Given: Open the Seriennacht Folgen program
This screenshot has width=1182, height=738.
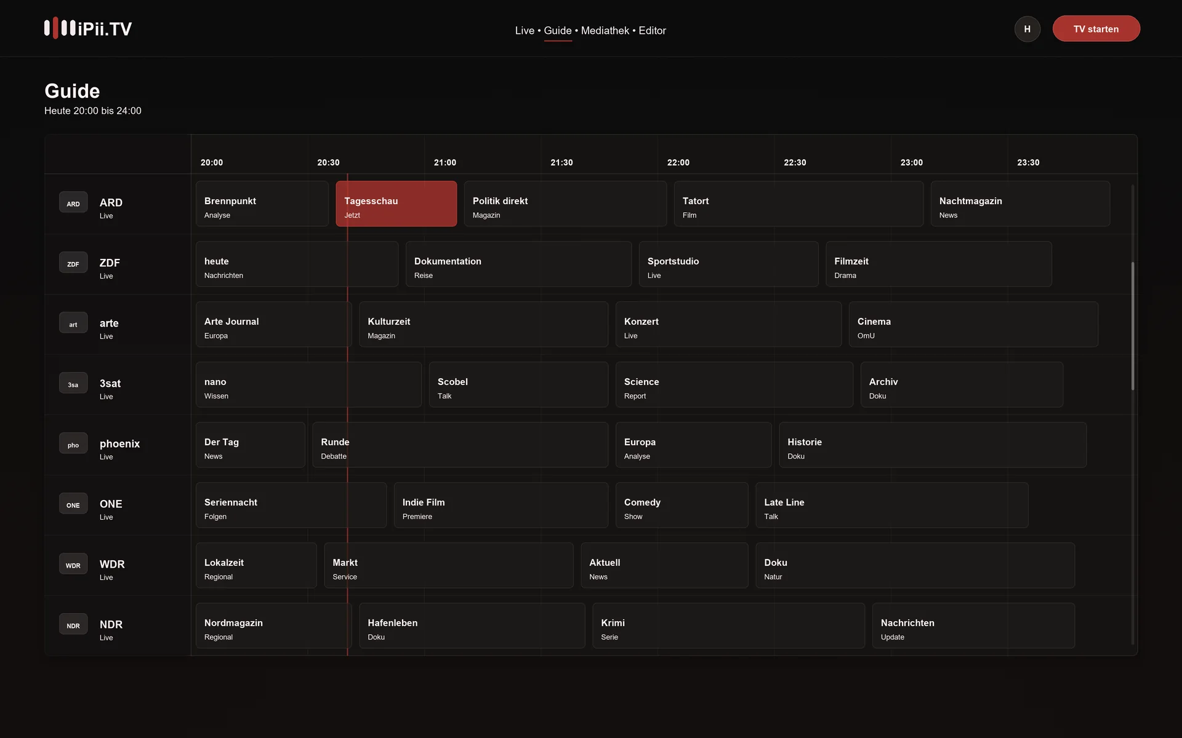Looking at the screenshot, I should click(291, 505).
